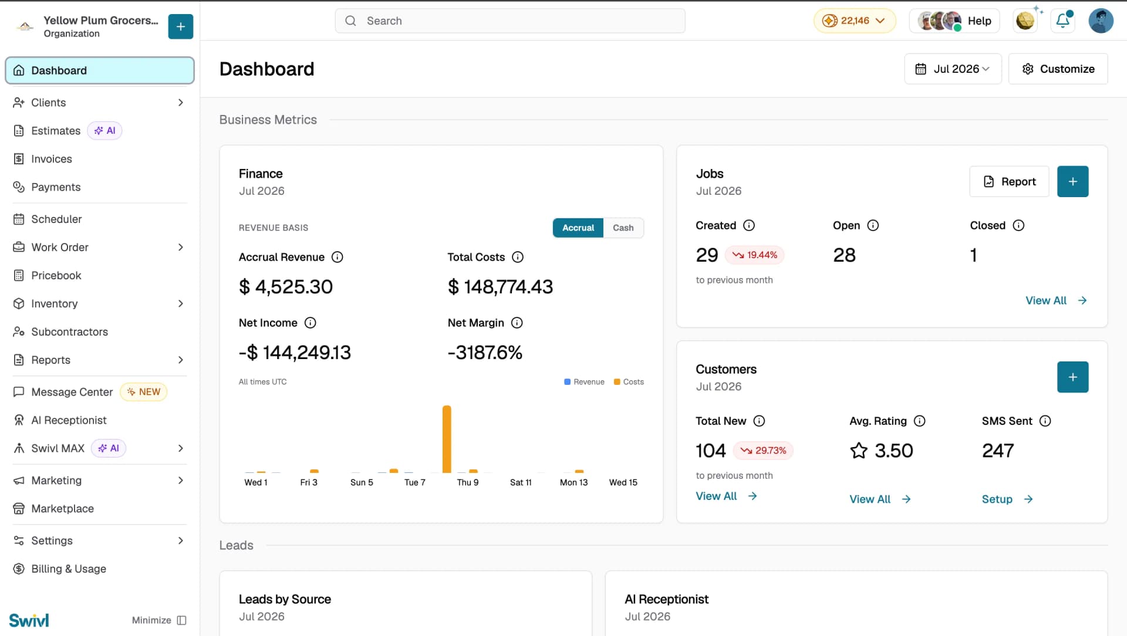Click the Marketplace storefront icon
This screenshot has width=1127, height=636.
(19, 509)
